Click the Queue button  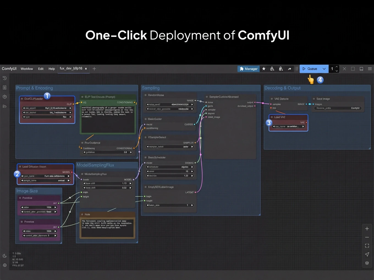click(310, 69)
